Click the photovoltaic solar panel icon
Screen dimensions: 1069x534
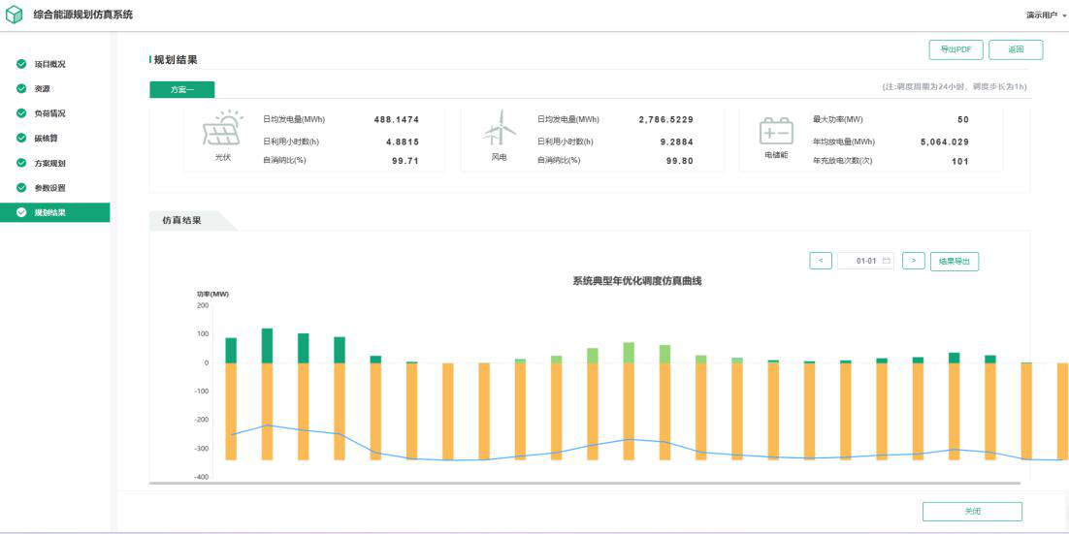point(222,129)
